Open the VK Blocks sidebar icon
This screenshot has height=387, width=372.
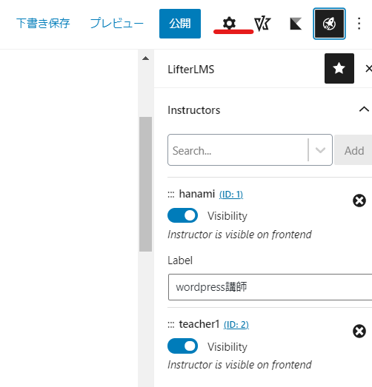262,24
